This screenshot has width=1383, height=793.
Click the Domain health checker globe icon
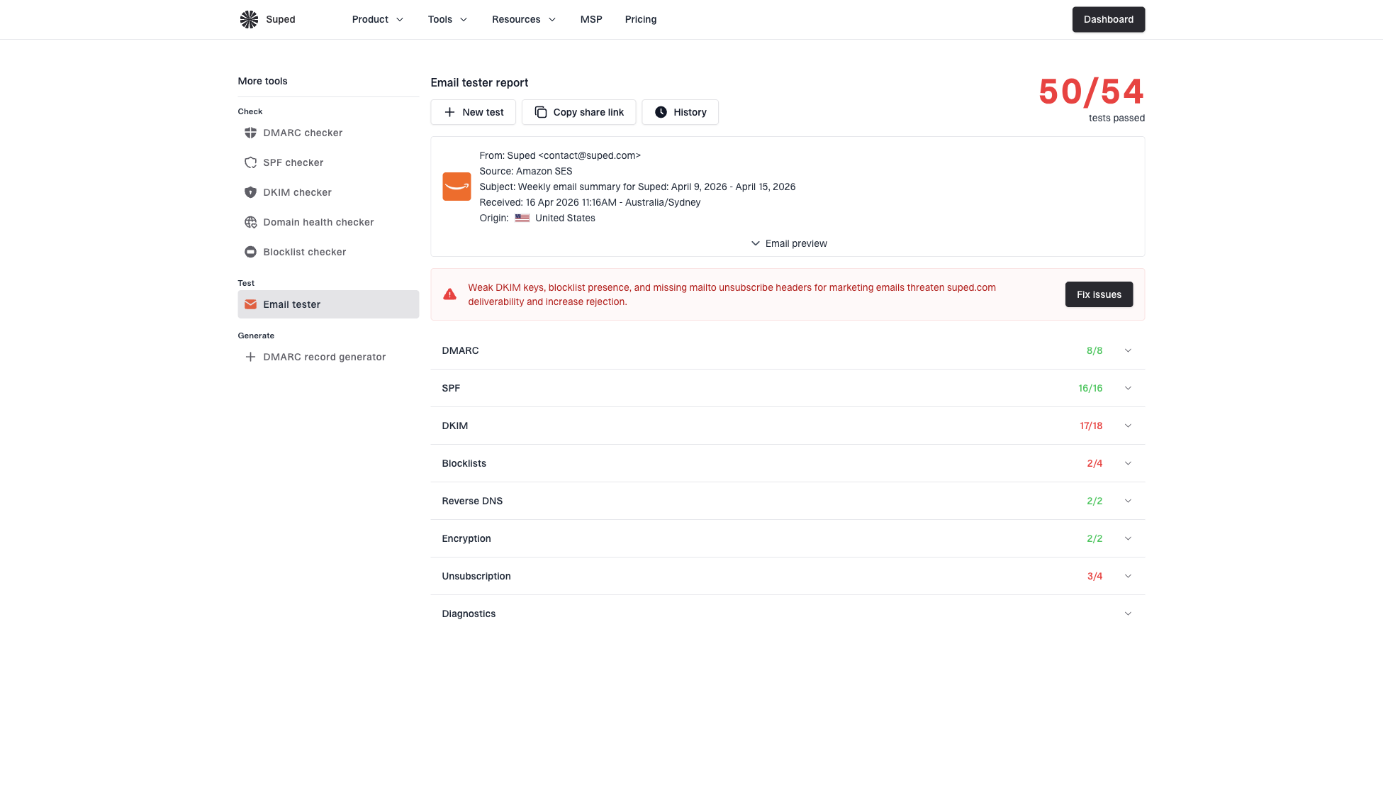click(250, 222)
